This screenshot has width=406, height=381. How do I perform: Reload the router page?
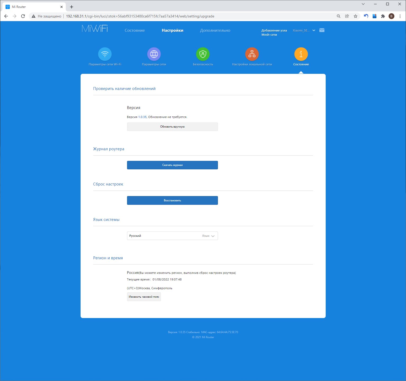point(23,16)
